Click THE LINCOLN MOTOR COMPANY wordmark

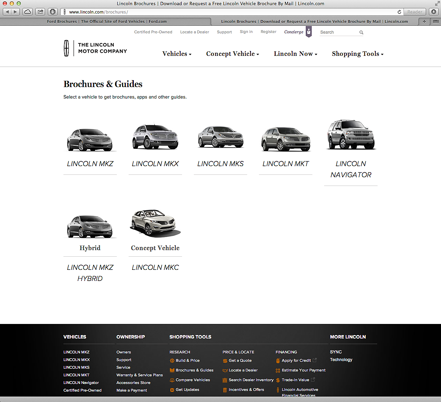(103, 48)
